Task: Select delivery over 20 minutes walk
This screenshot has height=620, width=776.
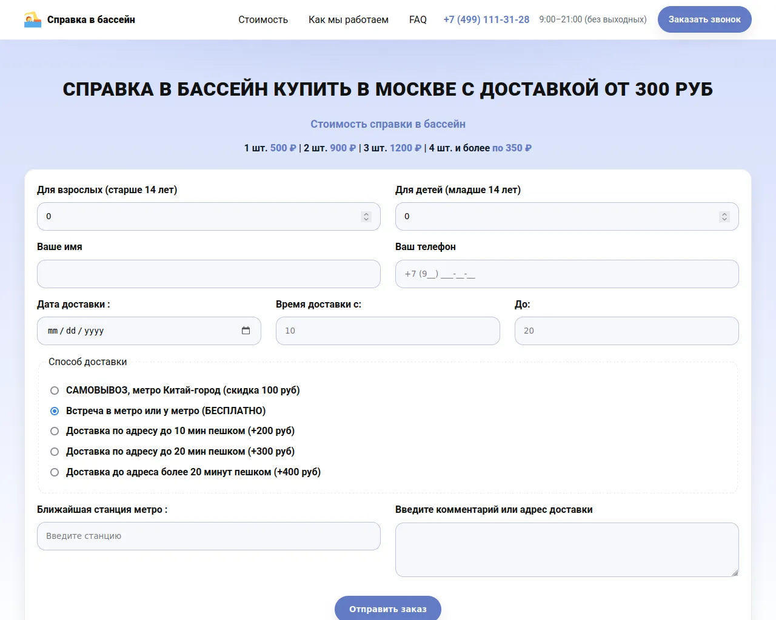Action: point(55,472)
